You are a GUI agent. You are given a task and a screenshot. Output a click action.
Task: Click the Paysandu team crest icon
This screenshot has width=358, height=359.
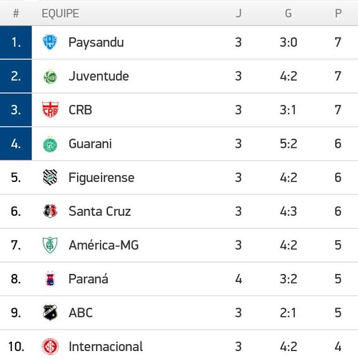[50, 42]
